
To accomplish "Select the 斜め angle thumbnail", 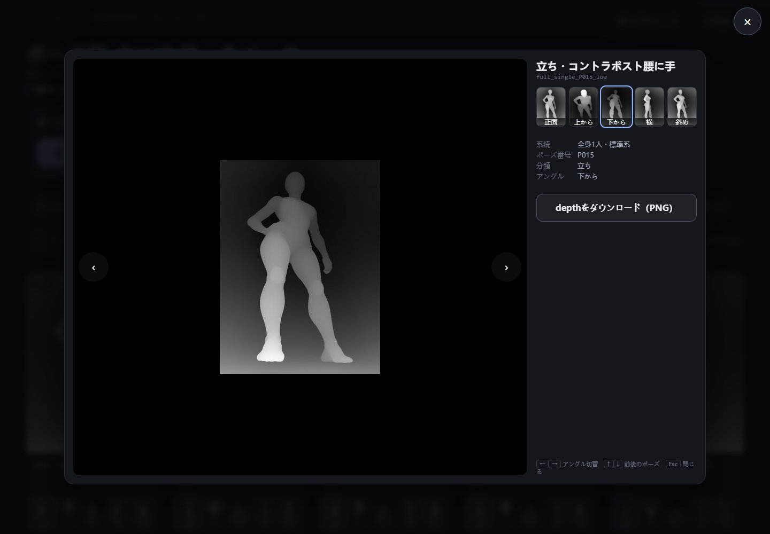I will click(682, 107).
